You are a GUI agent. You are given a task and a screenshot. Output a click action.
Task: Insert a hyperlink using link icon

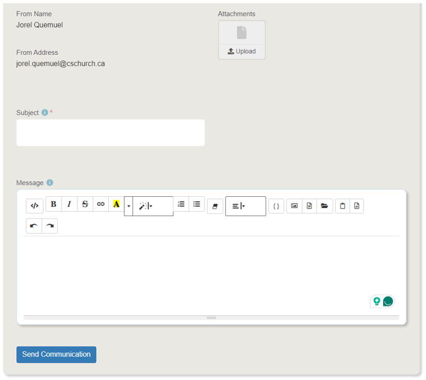click(101, 204)
